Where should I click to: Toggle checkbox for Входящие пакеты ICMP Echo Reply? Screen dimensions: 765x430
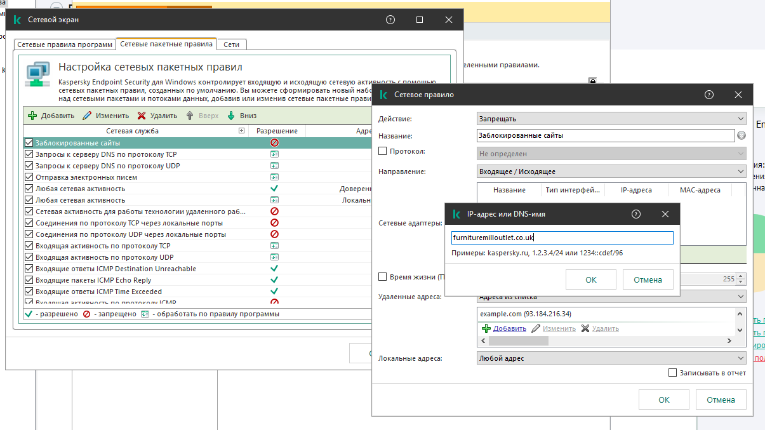click(x=29, y=280)
